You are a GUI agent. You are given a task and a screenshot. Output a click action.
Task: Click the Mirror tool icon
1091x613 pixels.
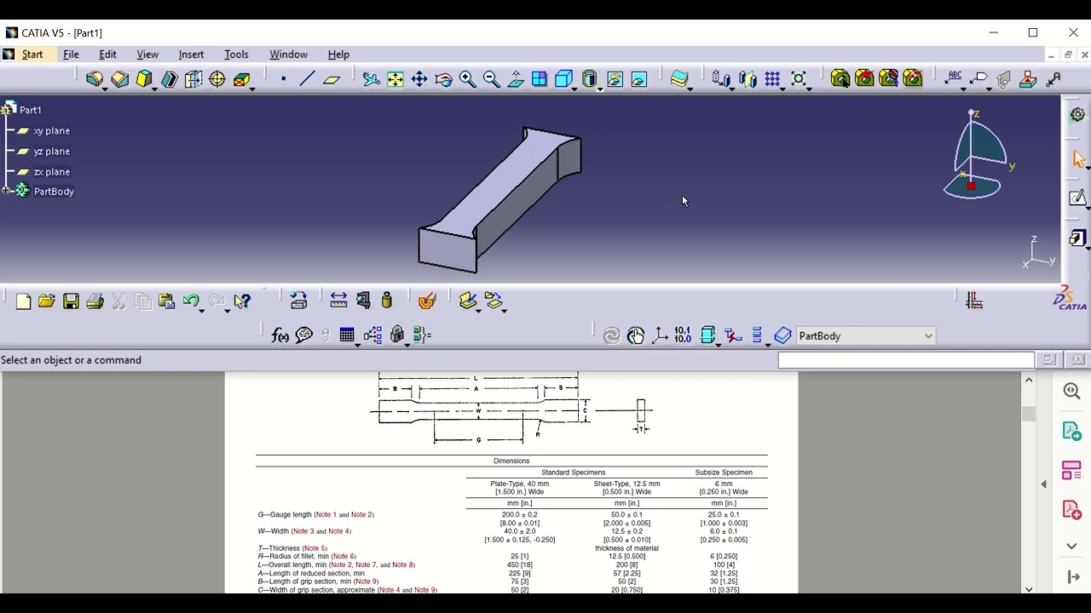(x=748, y=79)
